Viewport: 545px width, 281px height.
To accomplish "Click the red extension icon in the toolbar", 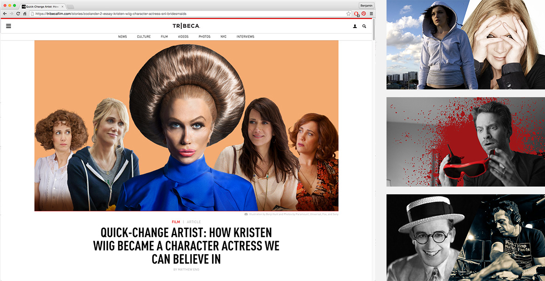I will (357, 14).
